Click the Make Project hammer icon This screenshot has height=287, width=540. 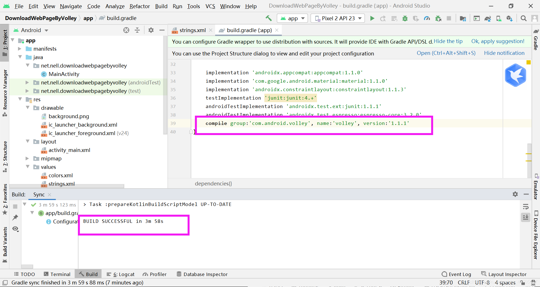click(x=269, y=18)
